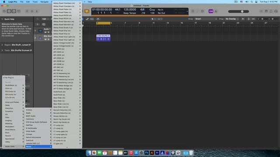Toggle the purple count-in button
Viewport: 280px width, 157px height.
[x=211, y=11]
